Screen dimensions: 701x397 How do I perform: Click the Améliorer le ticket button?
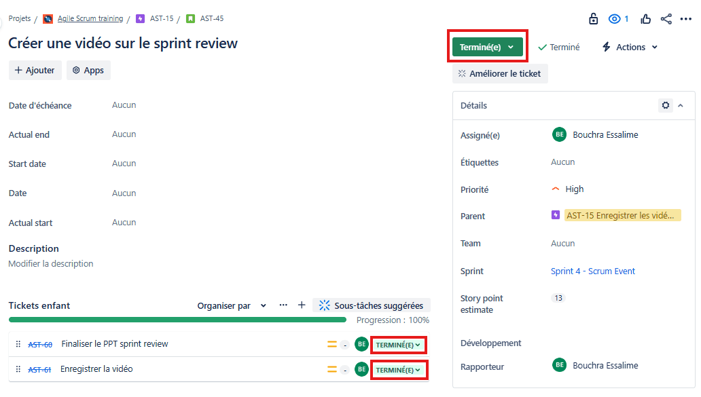500,74
